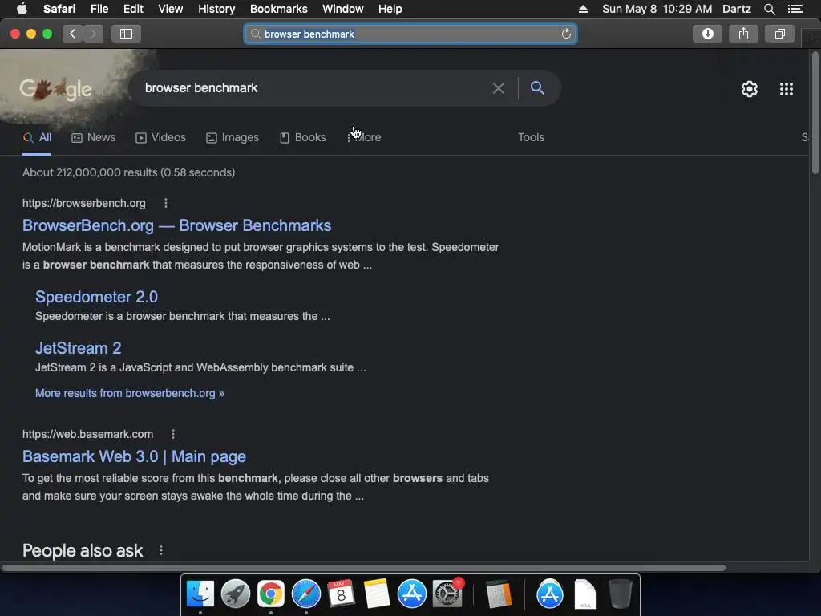Screen dimensions: 821x616
Task: Open the Speedometer 2.0 link
Action: (96, 297)
